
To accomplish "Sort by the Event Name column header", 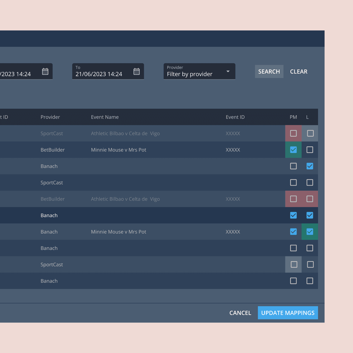I will pos(105,117).
